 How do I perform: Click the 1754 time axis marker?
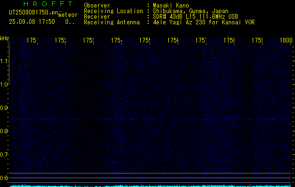pyautogui.click(x=116, y=40)
